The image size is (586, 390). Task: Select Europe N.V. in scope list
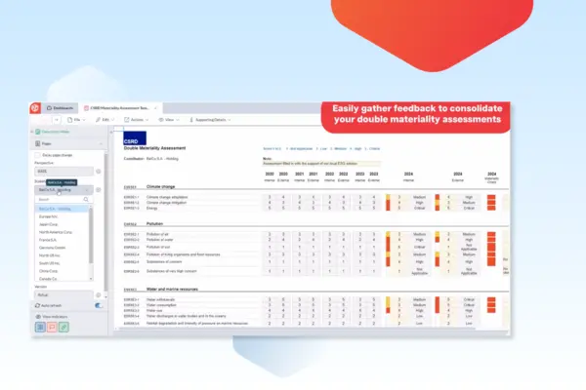[63, 216]
